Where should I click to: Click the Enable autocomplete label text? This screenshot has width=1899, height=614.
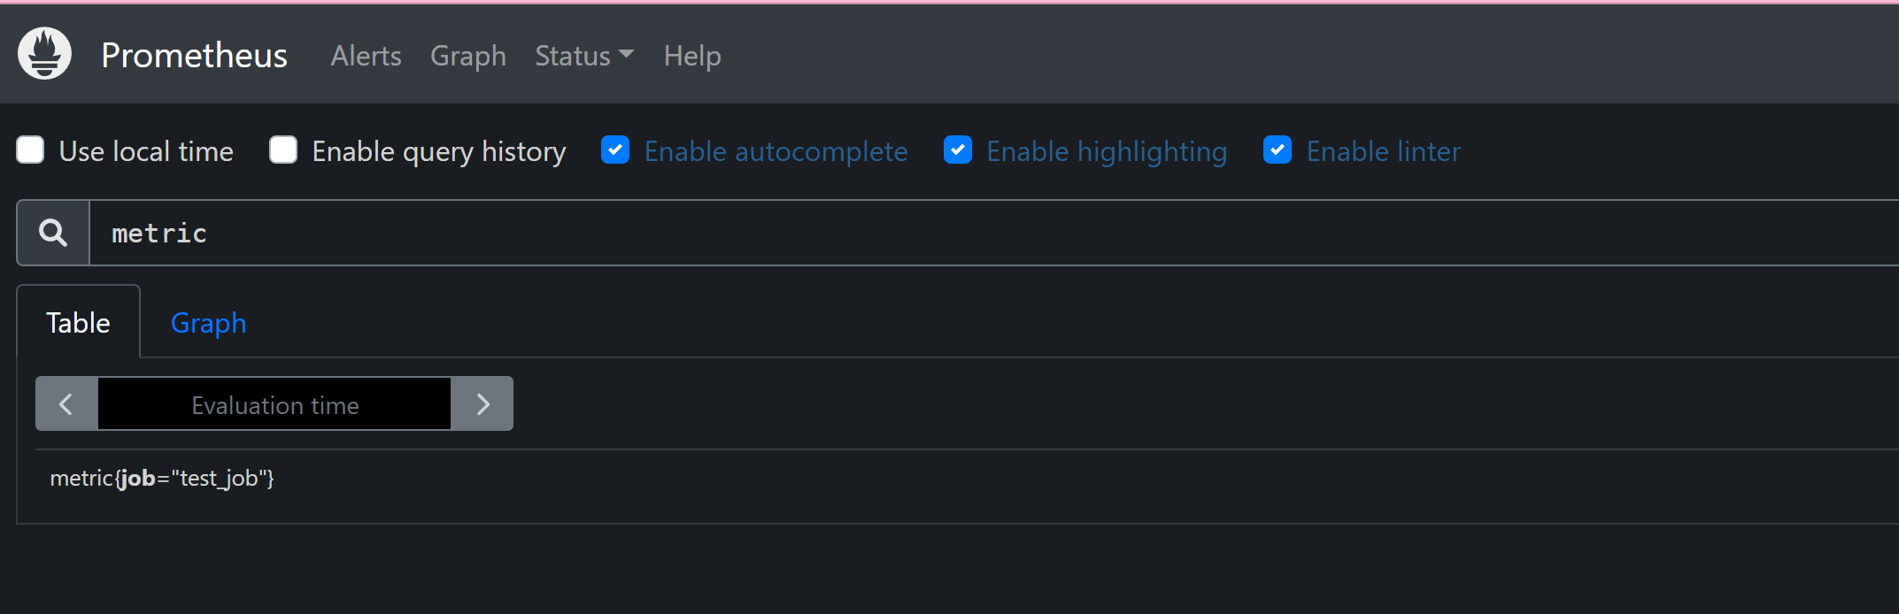tap(776, 151)
